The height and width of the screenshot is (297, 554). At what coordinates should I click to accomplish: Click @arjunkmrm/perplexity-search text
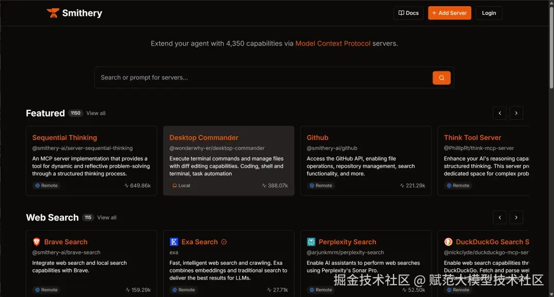345,252
